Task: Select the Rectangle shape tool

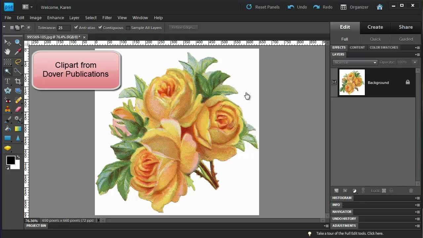Action: [x=8, y=138]
